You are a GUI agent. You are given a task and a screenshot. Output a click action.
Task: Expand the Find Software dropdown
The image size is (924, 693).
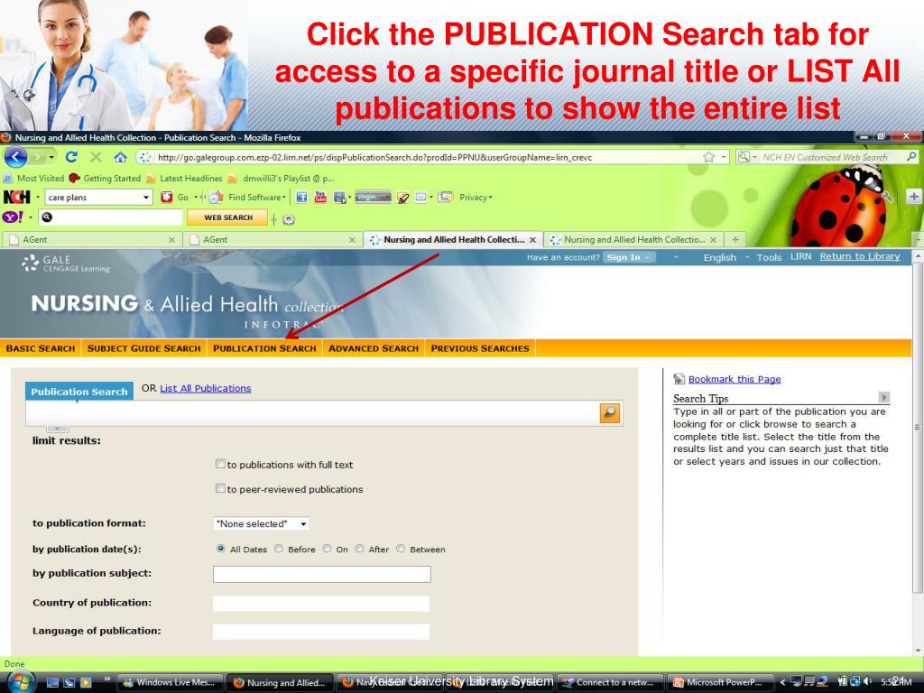click(x=284, y=198)
